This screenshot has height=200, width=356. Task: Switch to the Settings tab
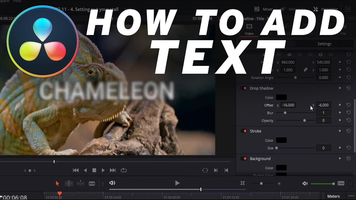click(324, 44)
